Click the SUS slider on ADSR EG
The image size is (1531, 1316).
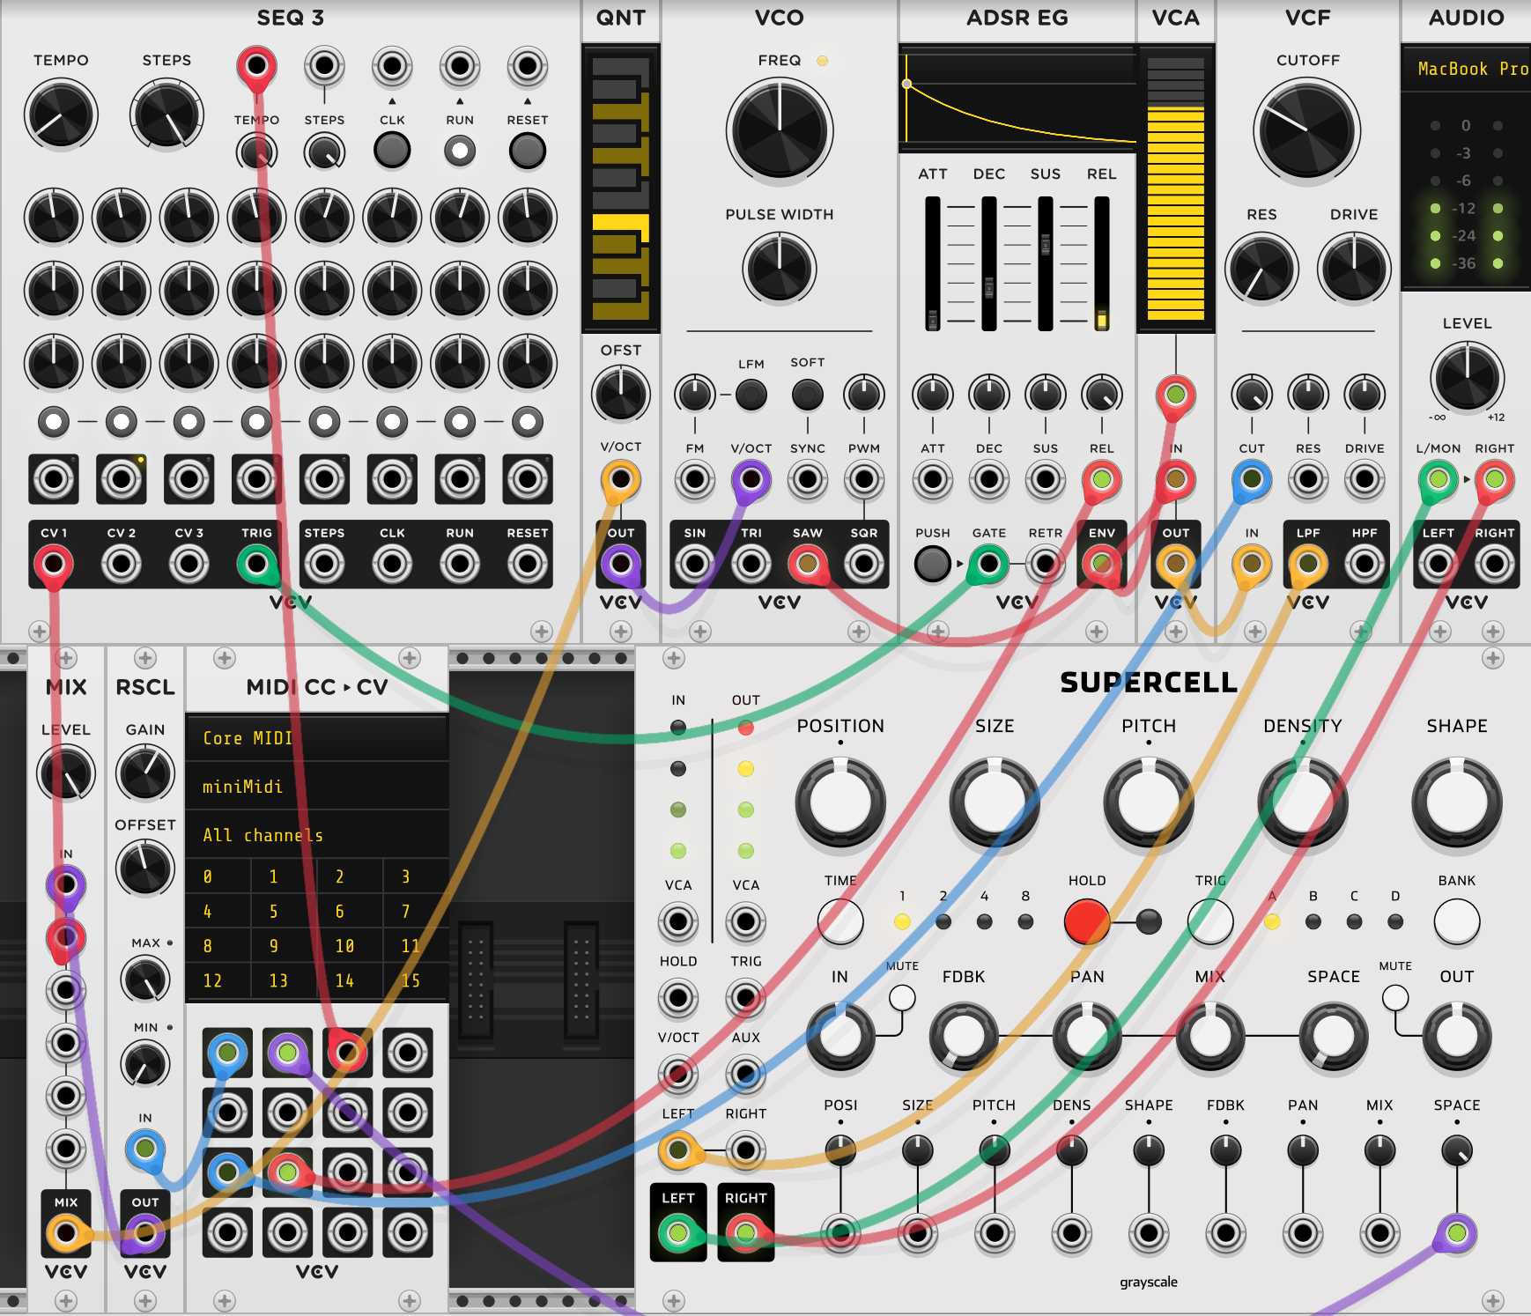pyautogui.click(x=1046, y=244)
